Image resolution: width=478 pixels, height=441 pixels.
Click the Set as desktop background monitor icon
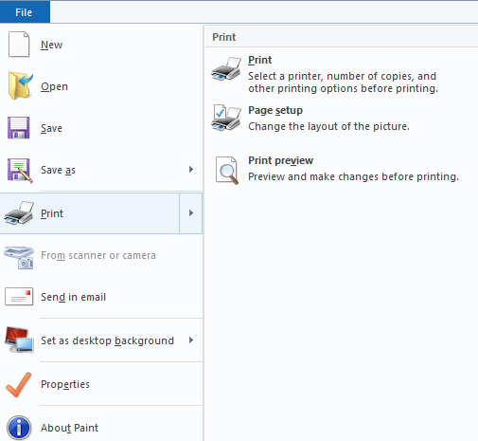(x=19, y=340)
